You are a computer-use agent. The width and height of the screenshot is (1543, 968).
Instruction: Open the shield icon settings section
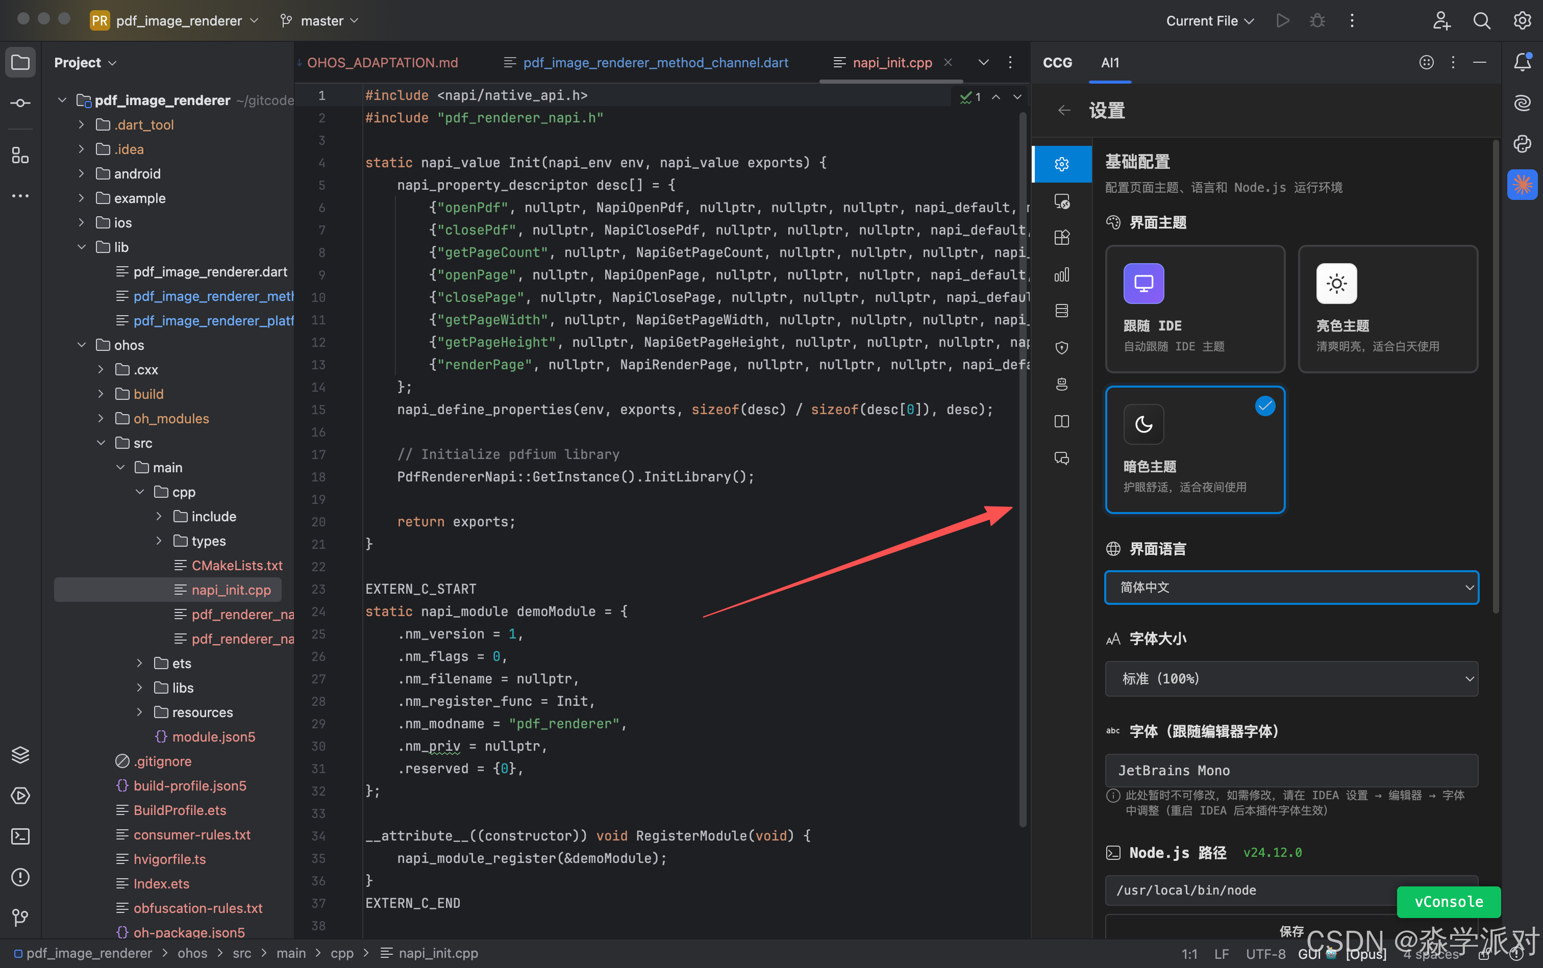pyautogui.click(x=1061, y=348)
